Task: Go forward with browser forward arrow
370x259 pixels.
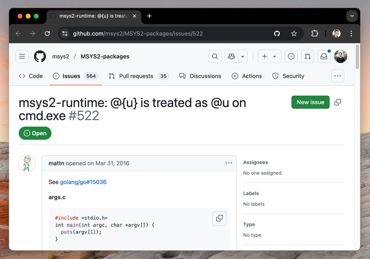Action: click(33, 34)
